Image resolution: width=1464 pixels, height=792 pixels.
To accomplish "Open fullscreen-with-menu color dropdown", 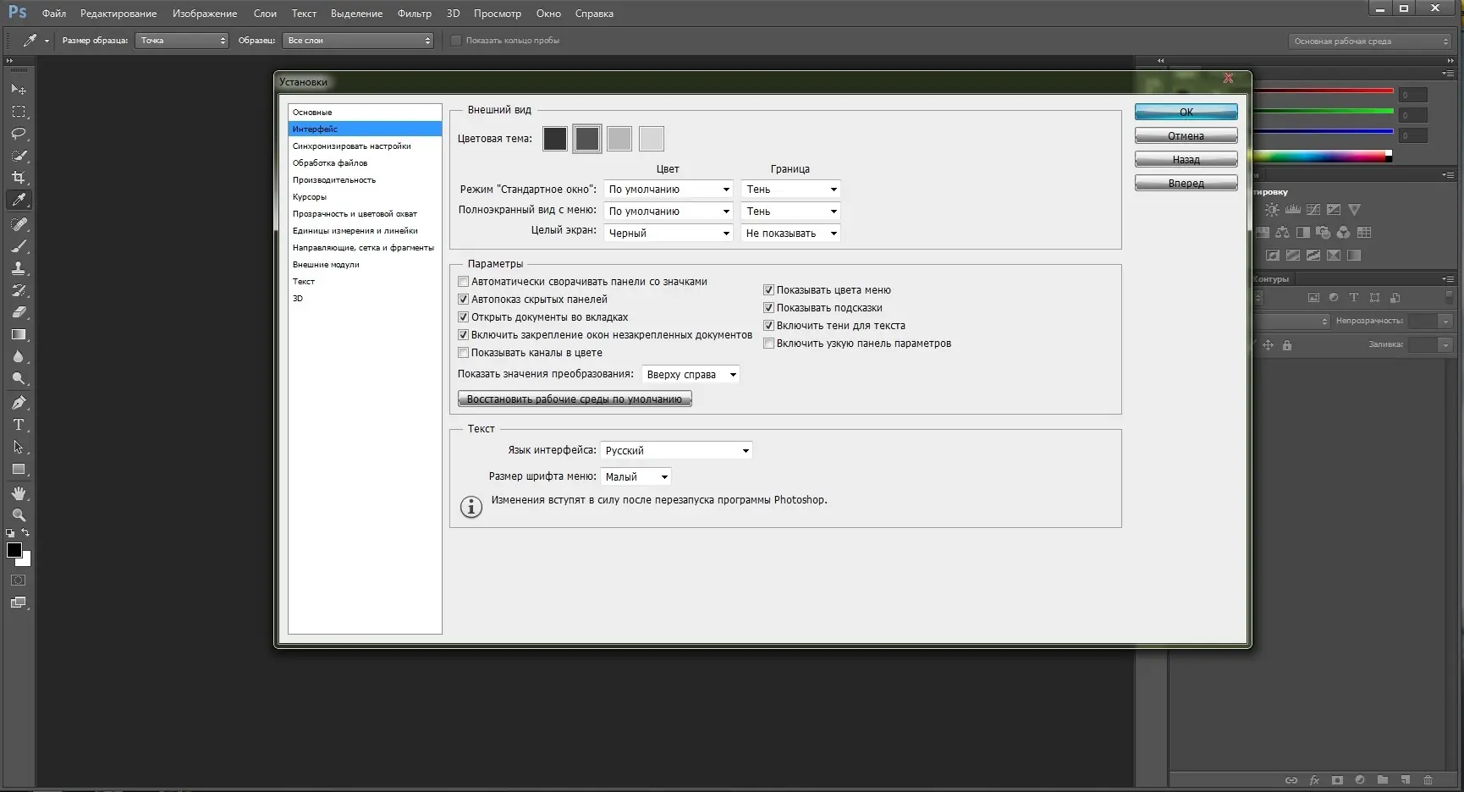I will 668,212.
